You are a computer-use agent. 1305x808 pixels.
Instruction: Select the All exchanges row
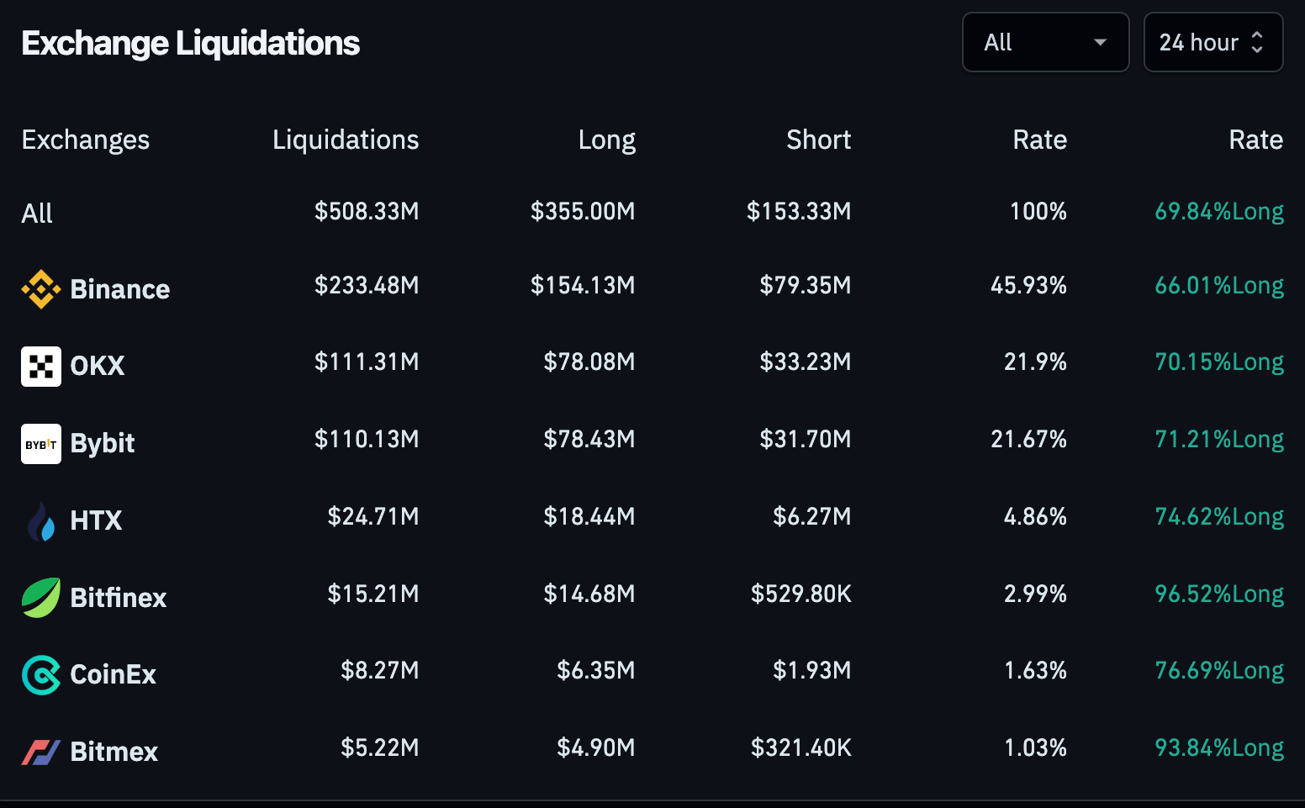36,213
